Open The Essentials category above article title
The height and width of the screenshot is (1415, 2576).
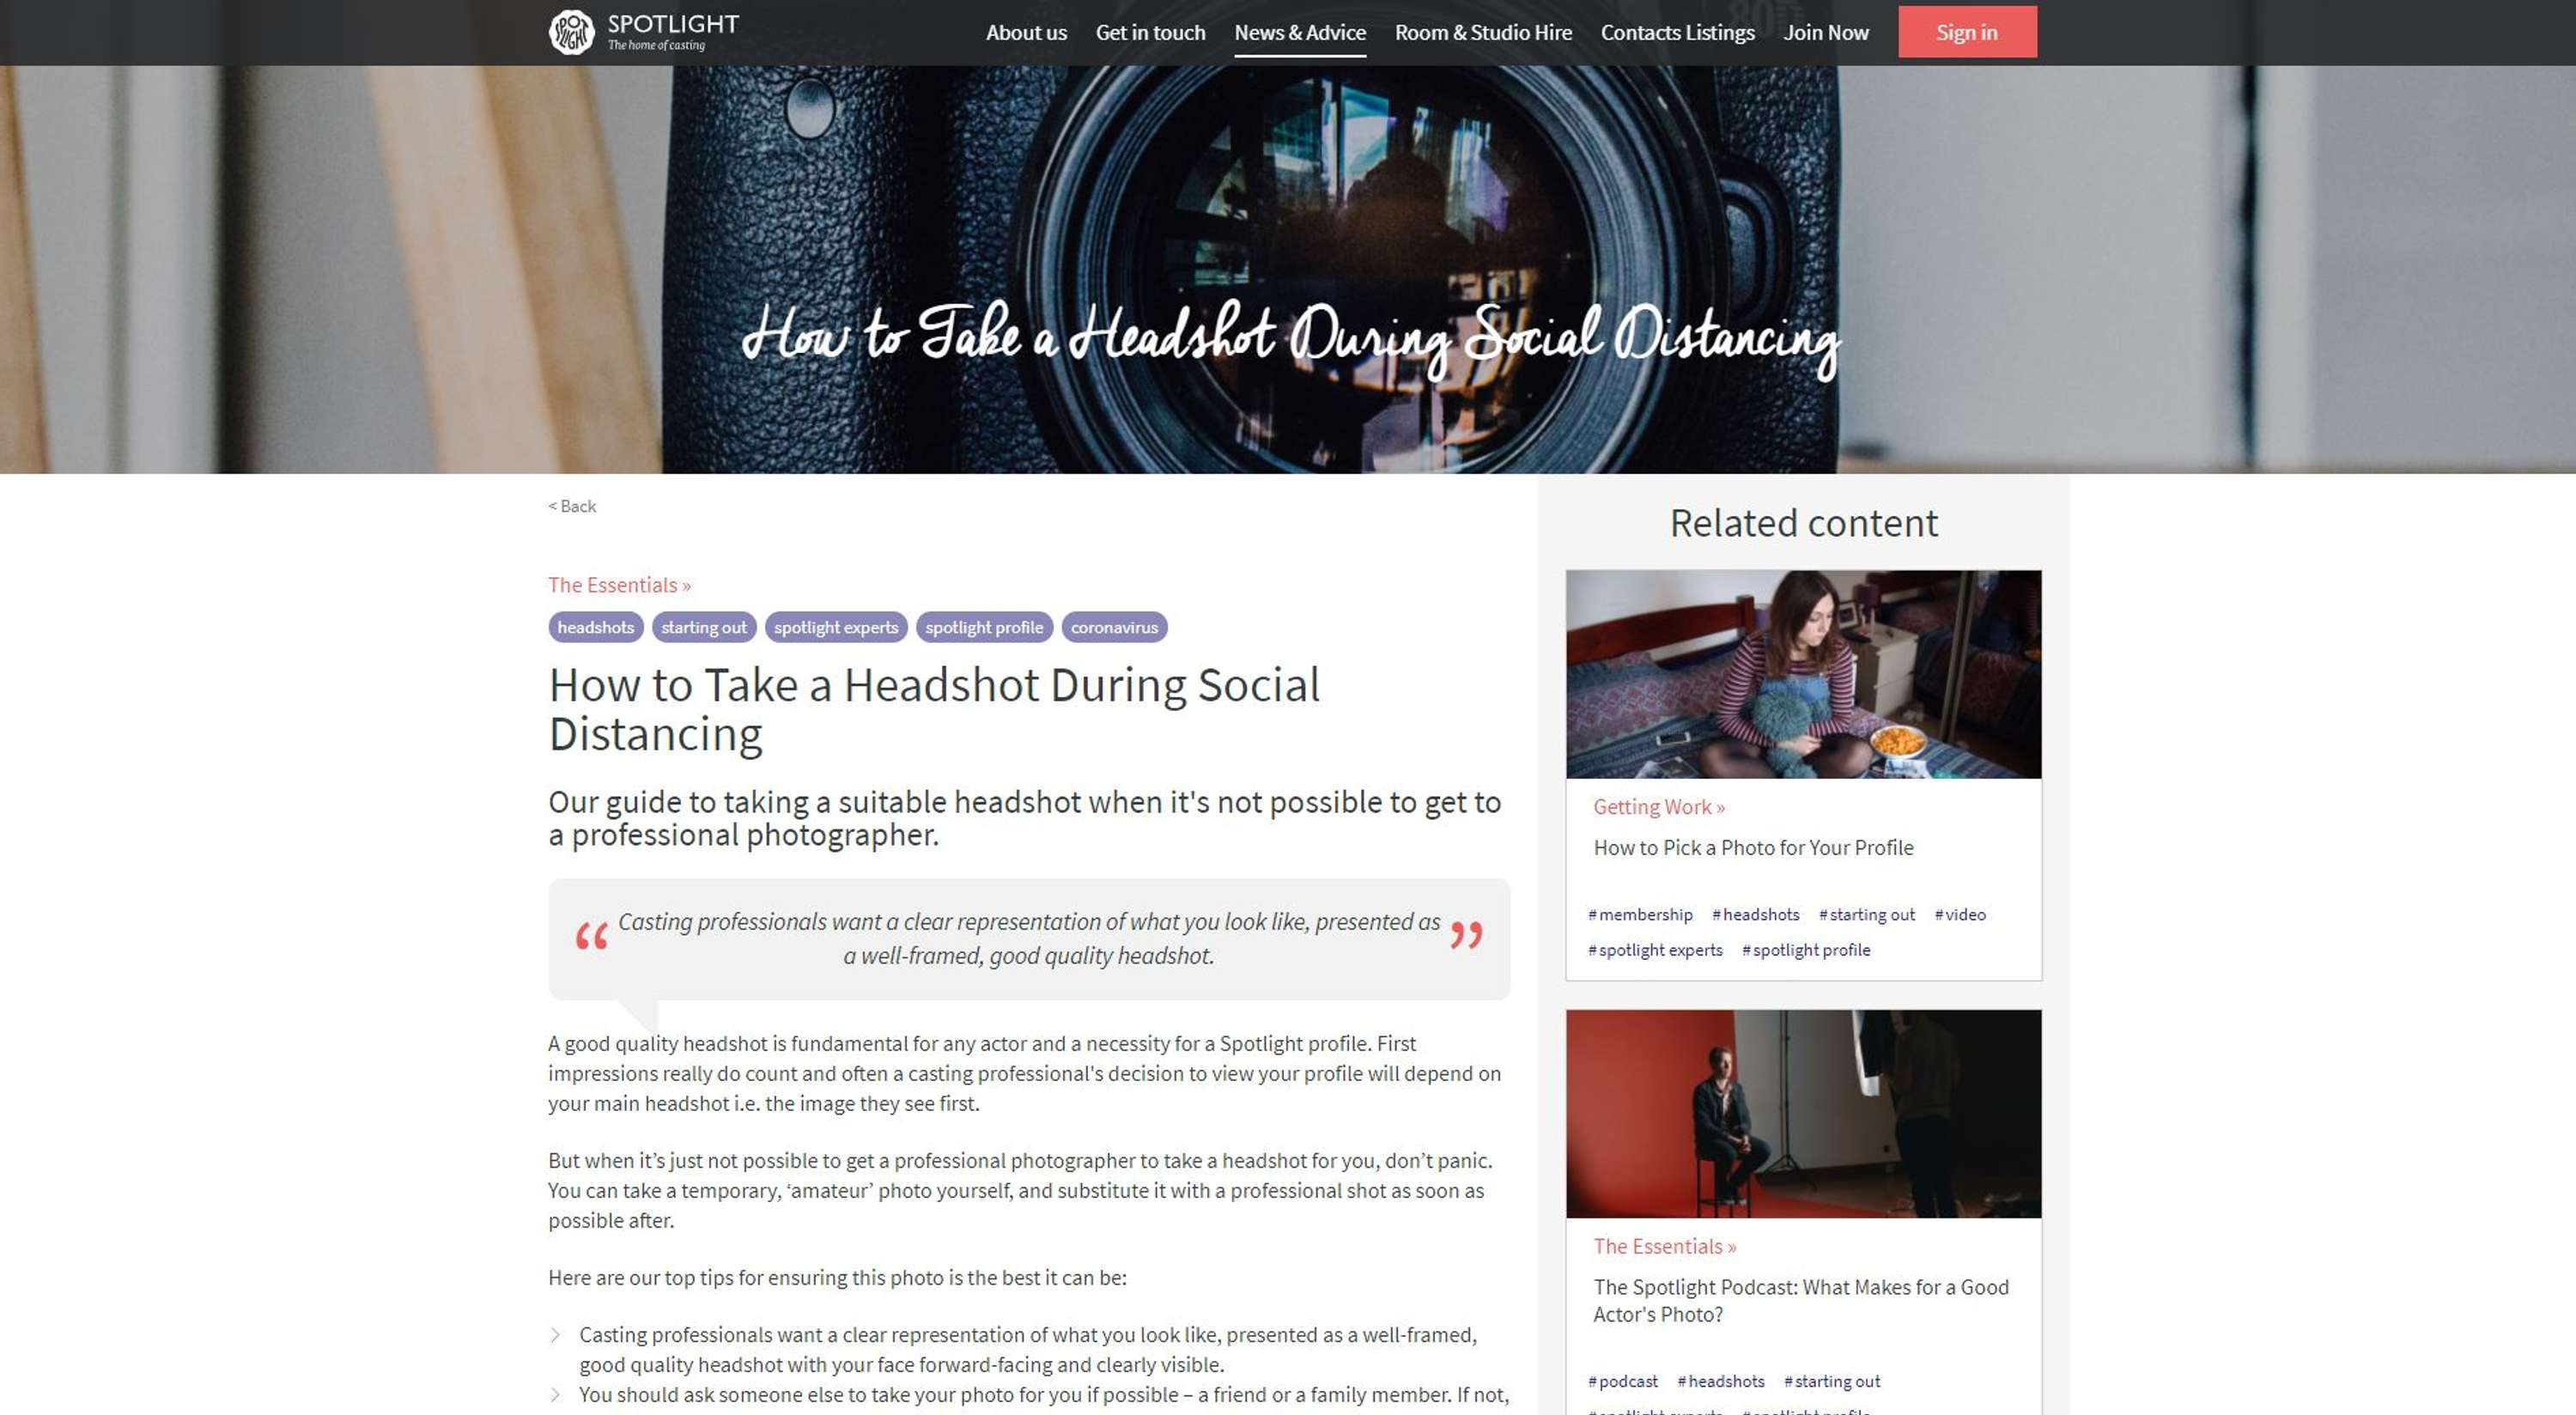619,585
